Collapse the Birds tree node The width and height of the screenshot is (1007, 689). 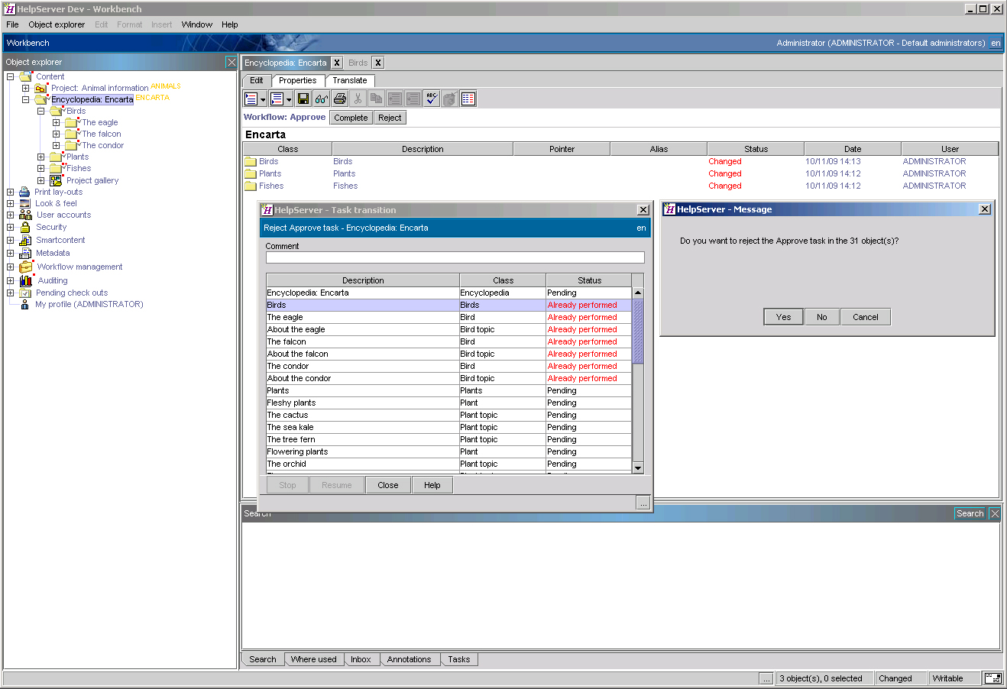click(x=41, y=112)
